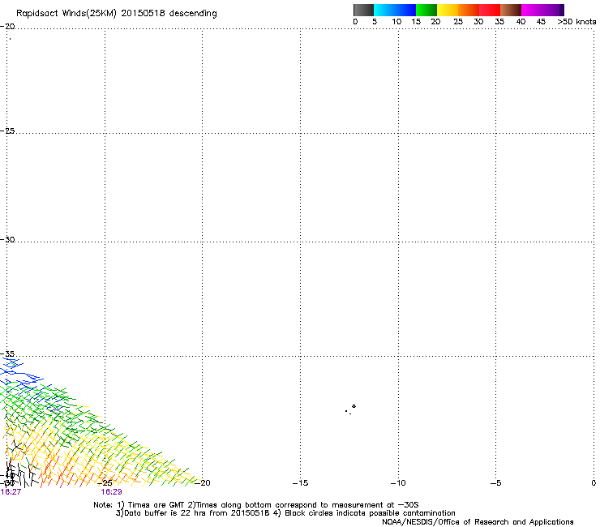The image size is (600, 527).
Task: Click the gray 0-5 knots color segment
Action: pos(363,10)
